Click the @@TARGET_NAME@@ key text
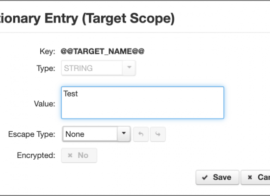 click(103, 51)
